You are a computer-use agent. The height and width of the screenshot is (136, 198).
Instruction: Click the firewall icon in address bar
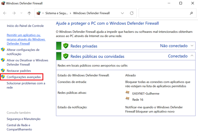39,13
